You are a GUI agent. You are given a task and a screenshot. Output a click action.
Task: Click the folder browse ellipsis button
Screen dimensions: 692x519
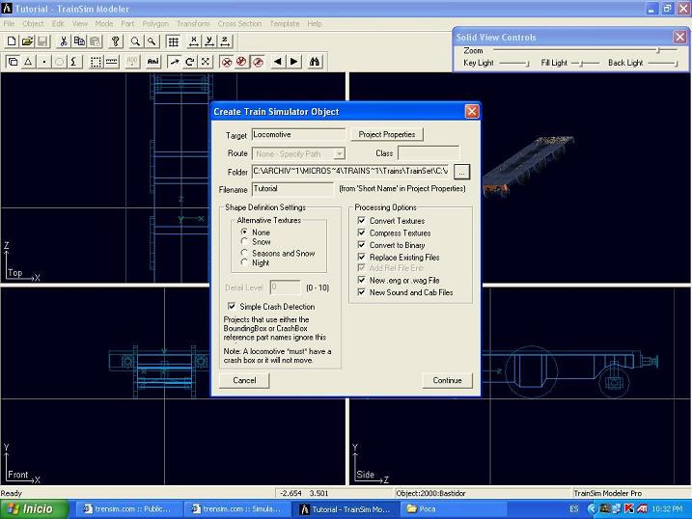coord(461,172)
